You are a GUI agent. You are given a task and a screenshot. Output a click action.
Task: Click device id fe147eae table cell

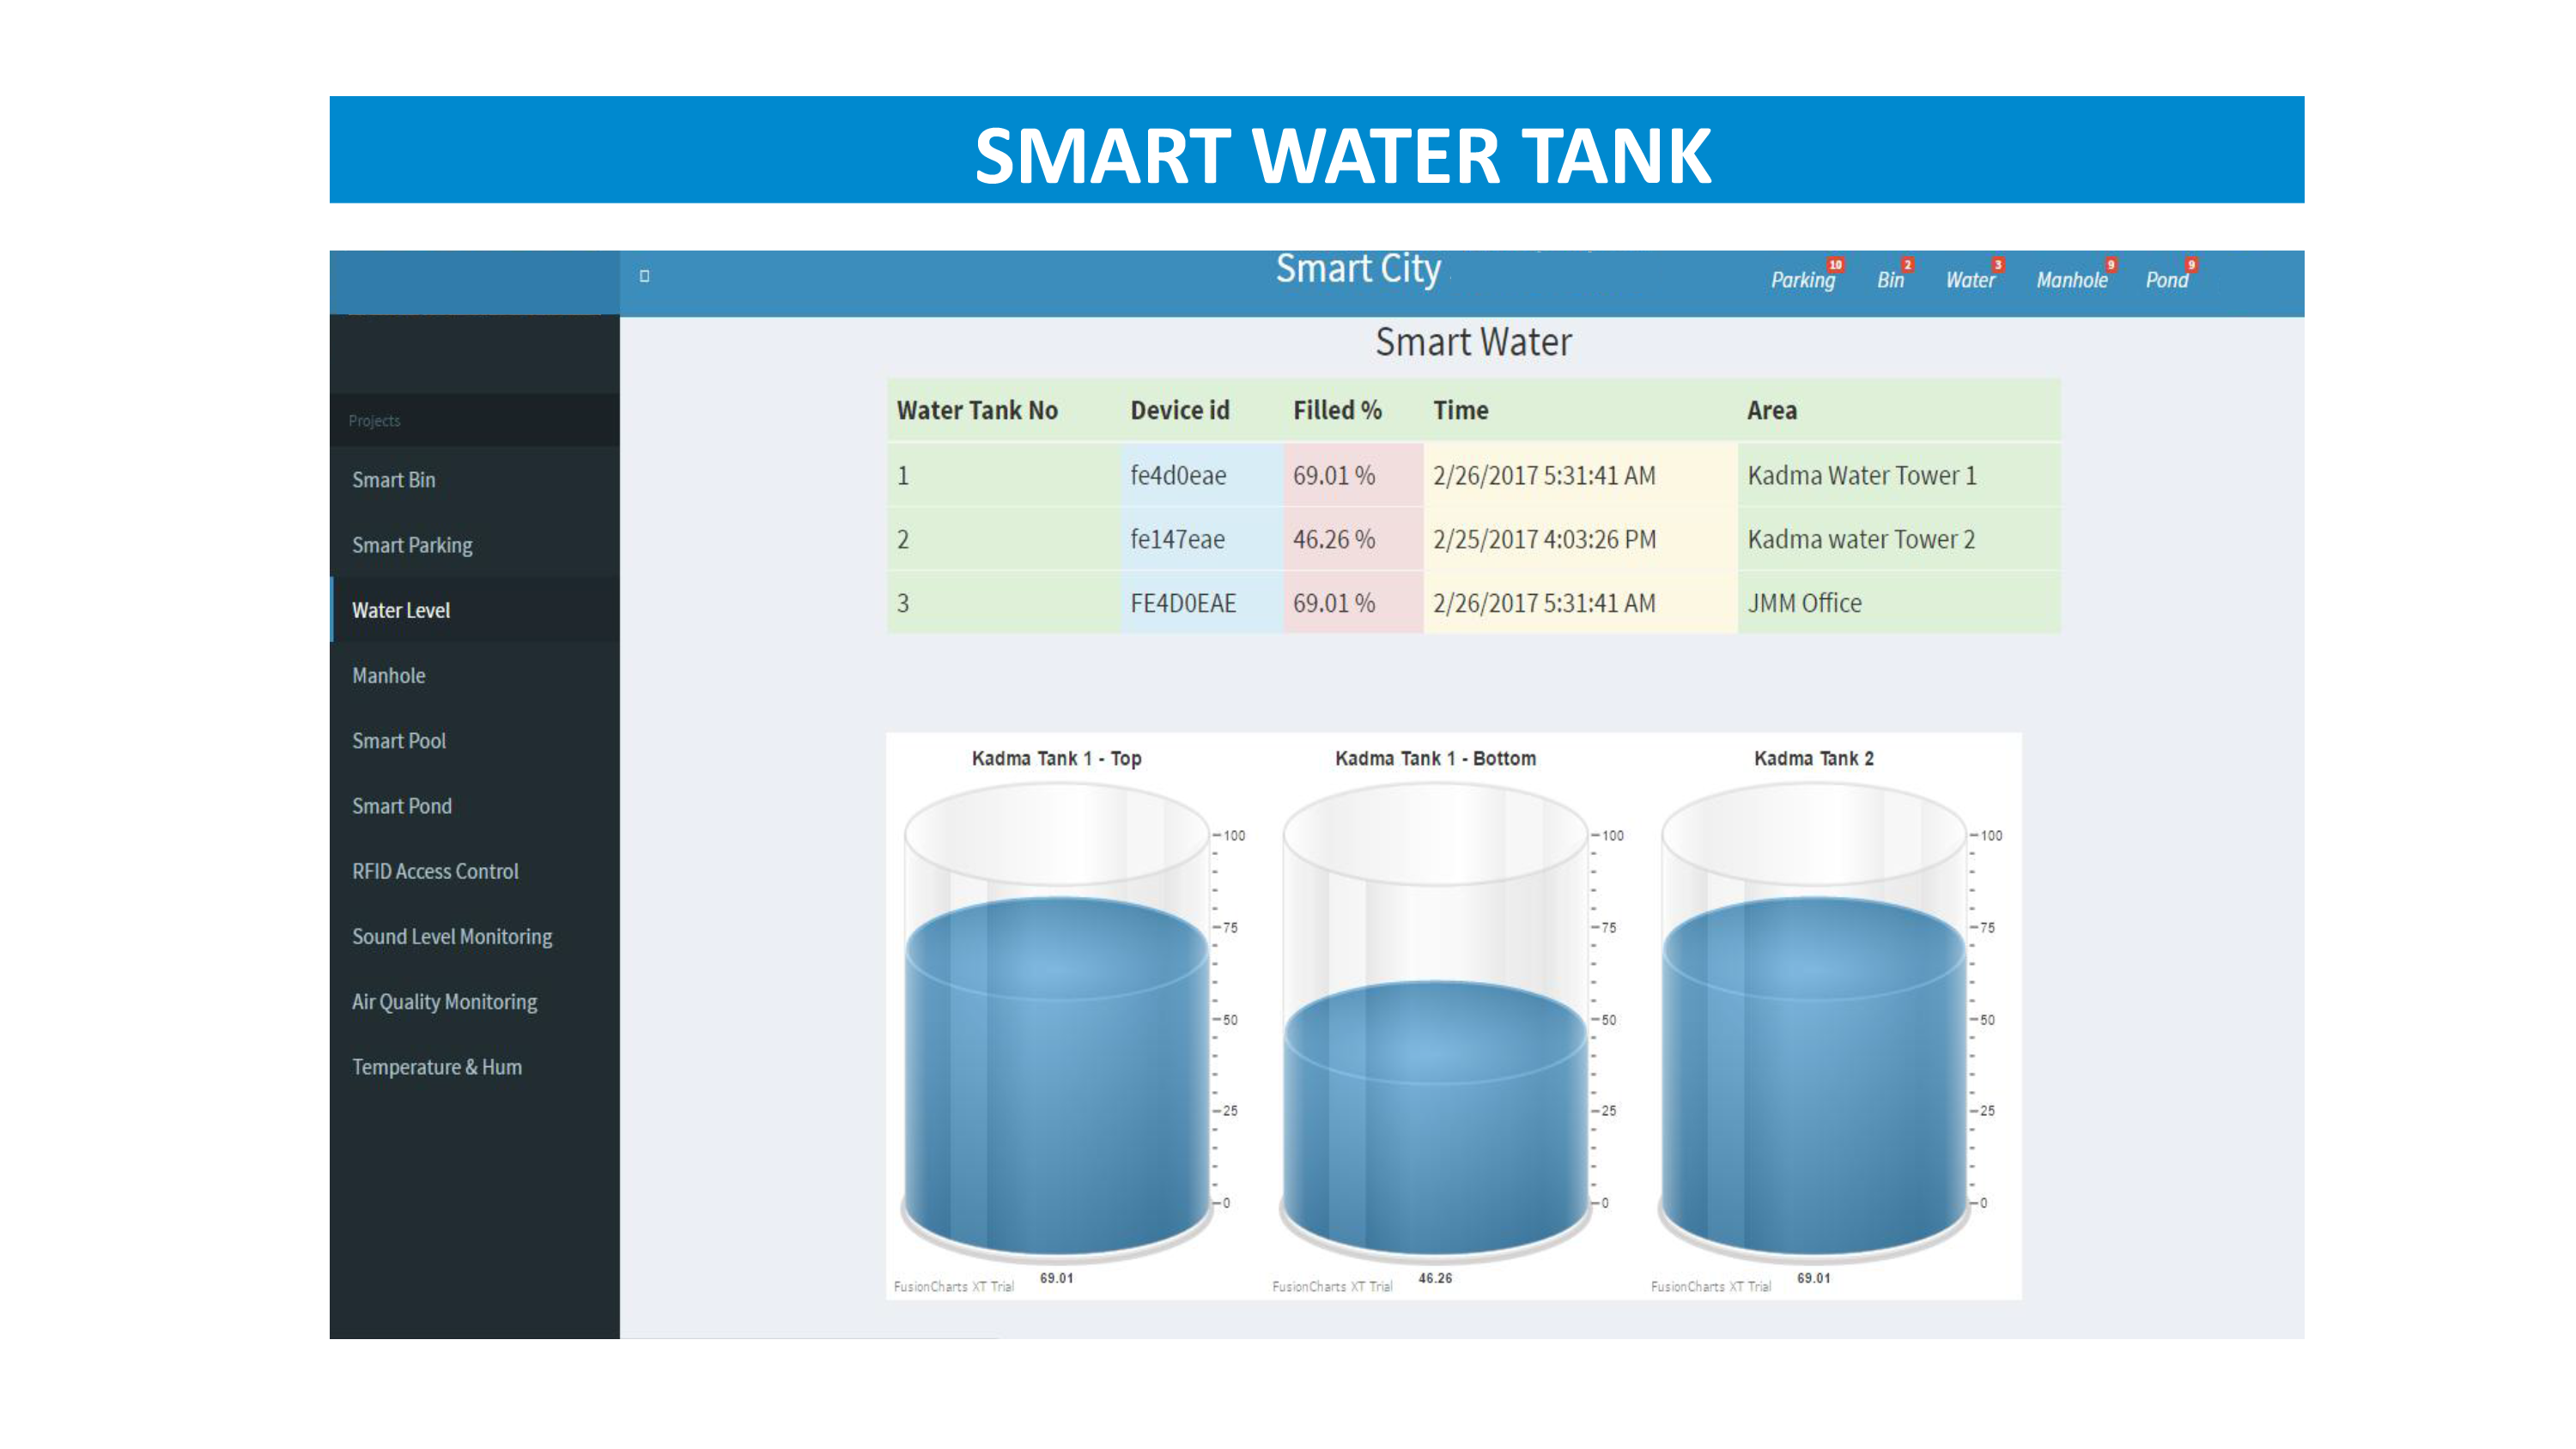click(x=1178, y=540)
